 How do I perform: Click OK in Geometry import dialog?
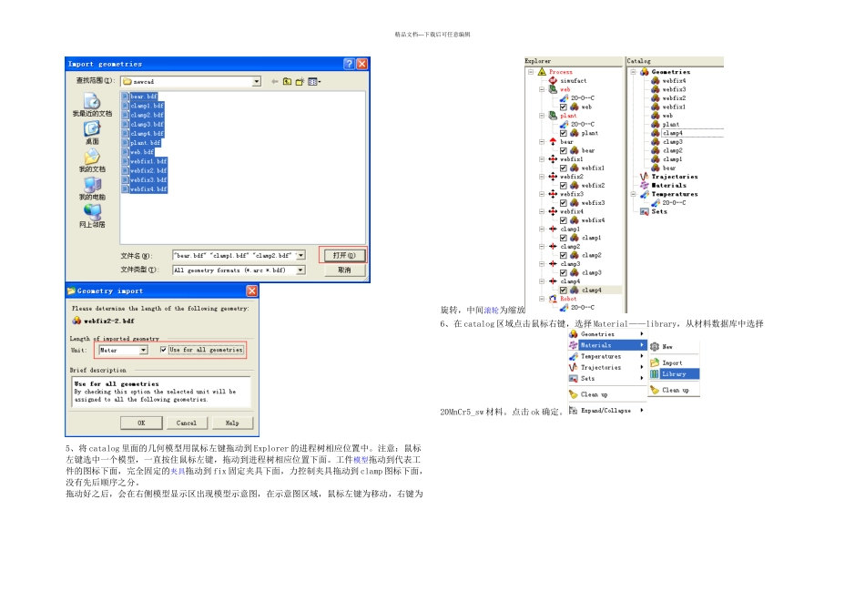pos(141,423)
